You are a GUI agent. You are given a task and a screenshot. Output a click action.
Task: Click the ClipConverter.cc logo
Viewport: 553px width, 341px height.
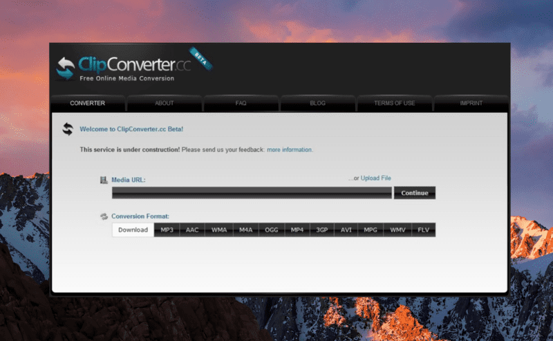pos(124,68)
